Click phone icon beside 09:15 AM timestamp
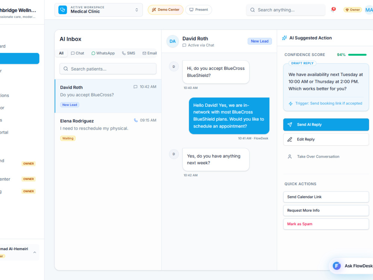373x280 pixels. tap(136, 121)
